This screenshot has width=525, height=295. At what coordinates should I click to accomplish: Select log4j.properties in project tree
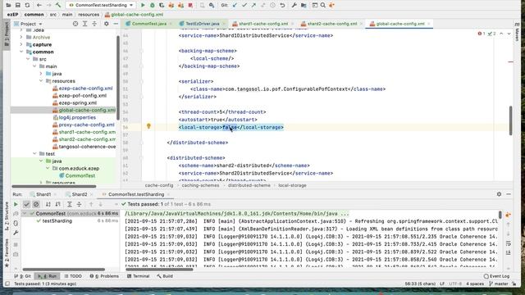(77, 117)
